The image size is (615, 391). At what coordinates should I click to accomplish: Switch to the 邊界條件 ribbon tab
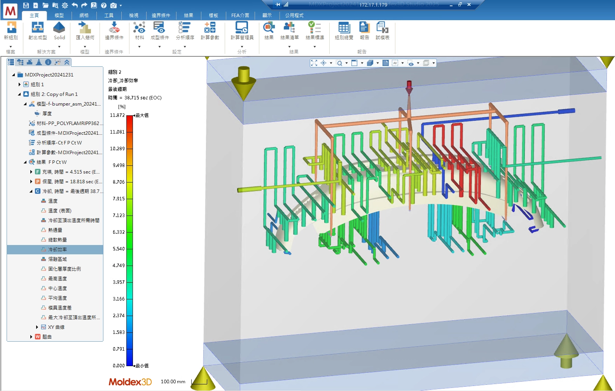[x=161, y=16]
